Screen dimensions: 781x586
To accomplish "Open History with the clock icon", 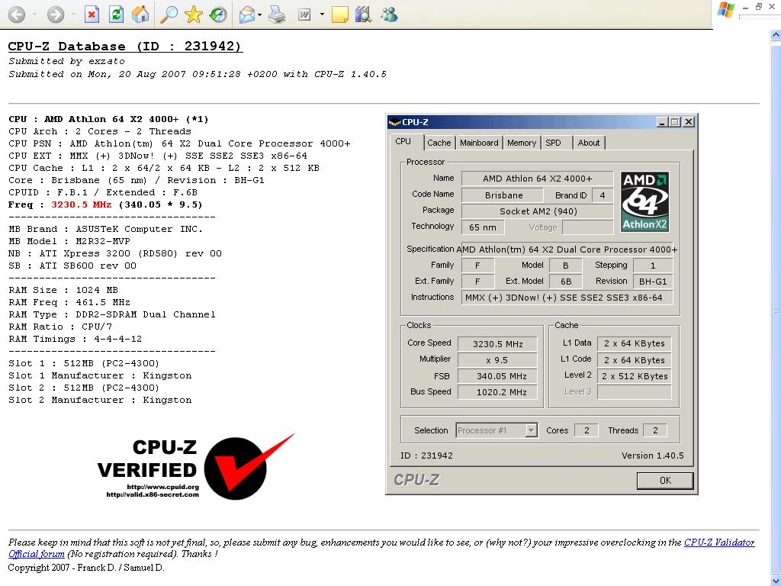I will tap(217, 14).
